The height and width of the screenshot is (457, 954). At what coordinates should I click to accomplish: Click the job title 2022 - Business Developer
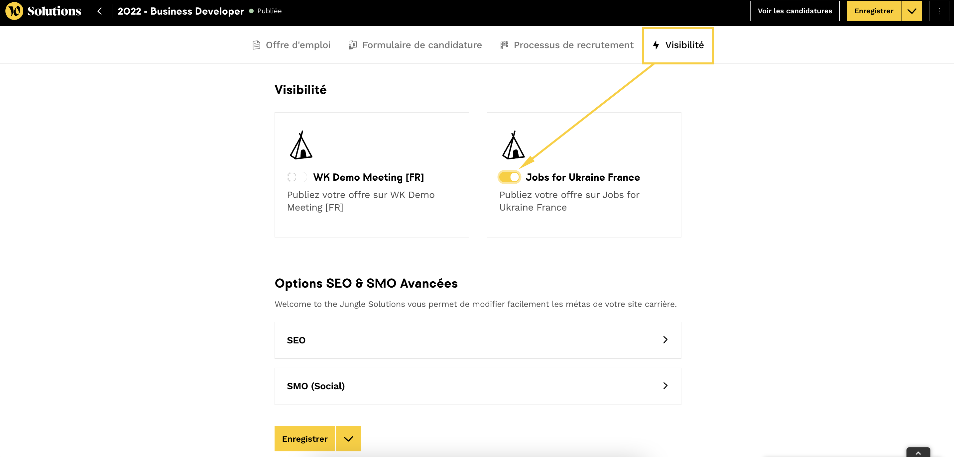181,11
